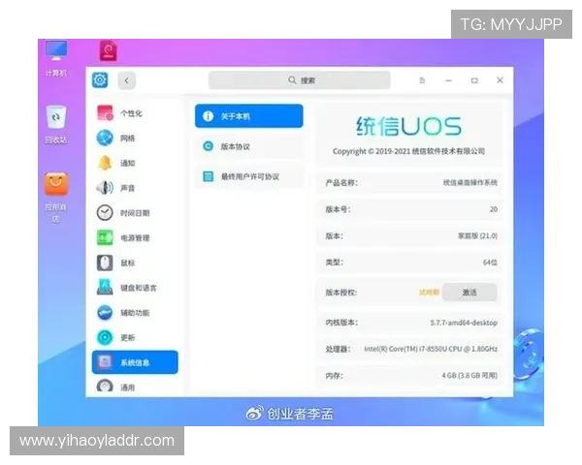This screenshot has width=582, height=465.
Task: Click the control center gear icon
Action: click(x=100, y=80)
